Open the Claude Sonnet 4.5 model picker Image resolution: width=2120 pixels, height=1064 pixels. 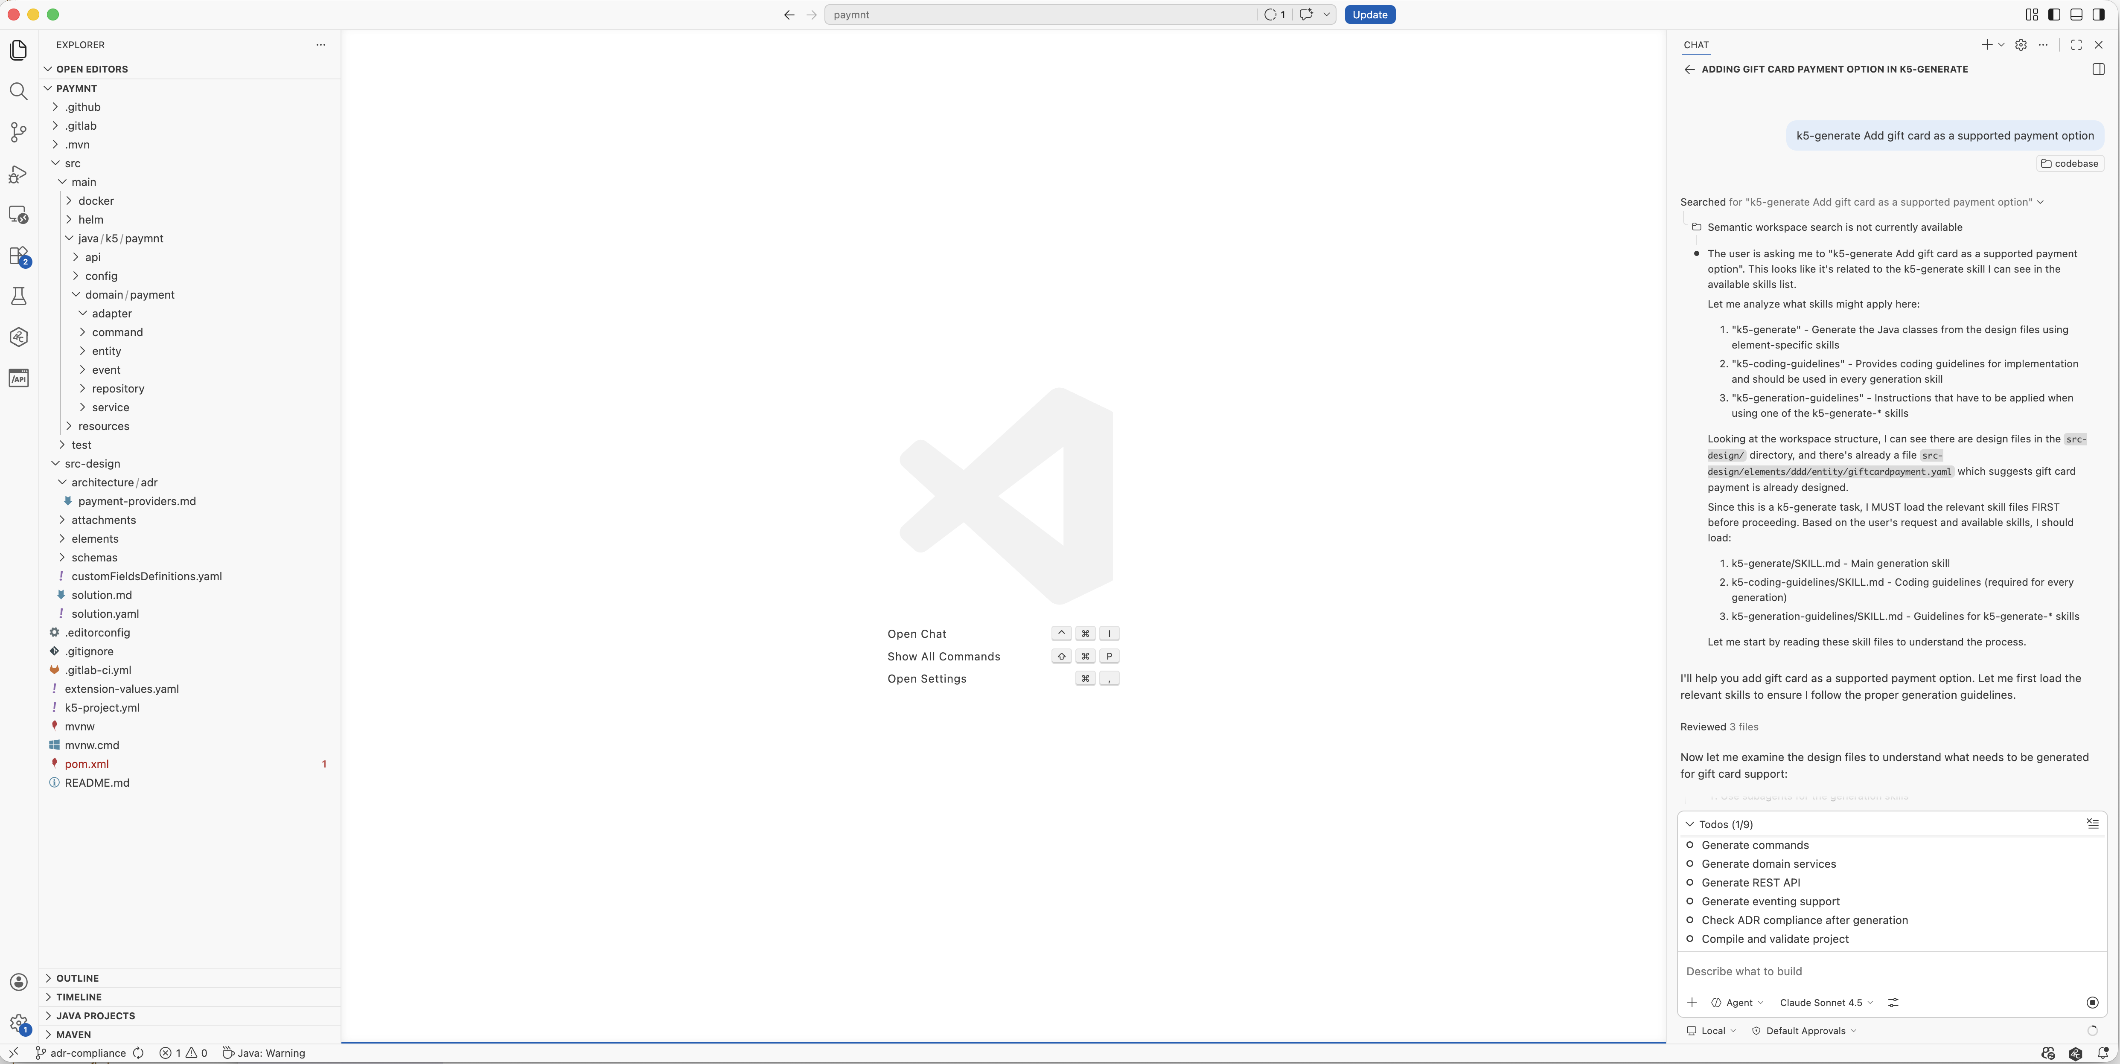(x=1826, y=1002)
